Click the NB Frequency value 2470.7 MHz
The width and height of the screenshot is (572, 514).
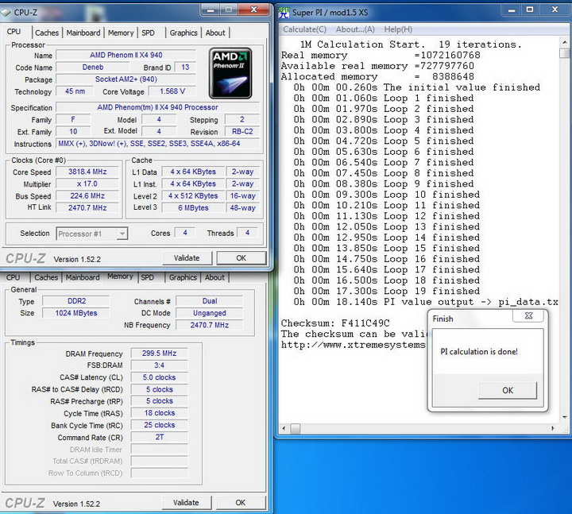210,325
